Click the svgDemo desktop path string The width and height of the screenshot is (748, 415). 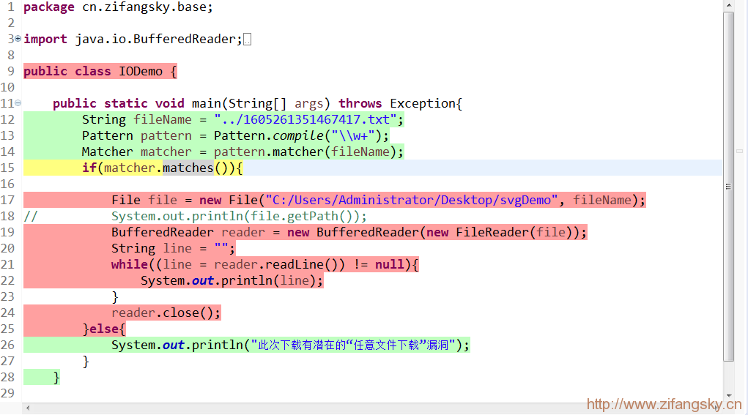click(412, 200)
